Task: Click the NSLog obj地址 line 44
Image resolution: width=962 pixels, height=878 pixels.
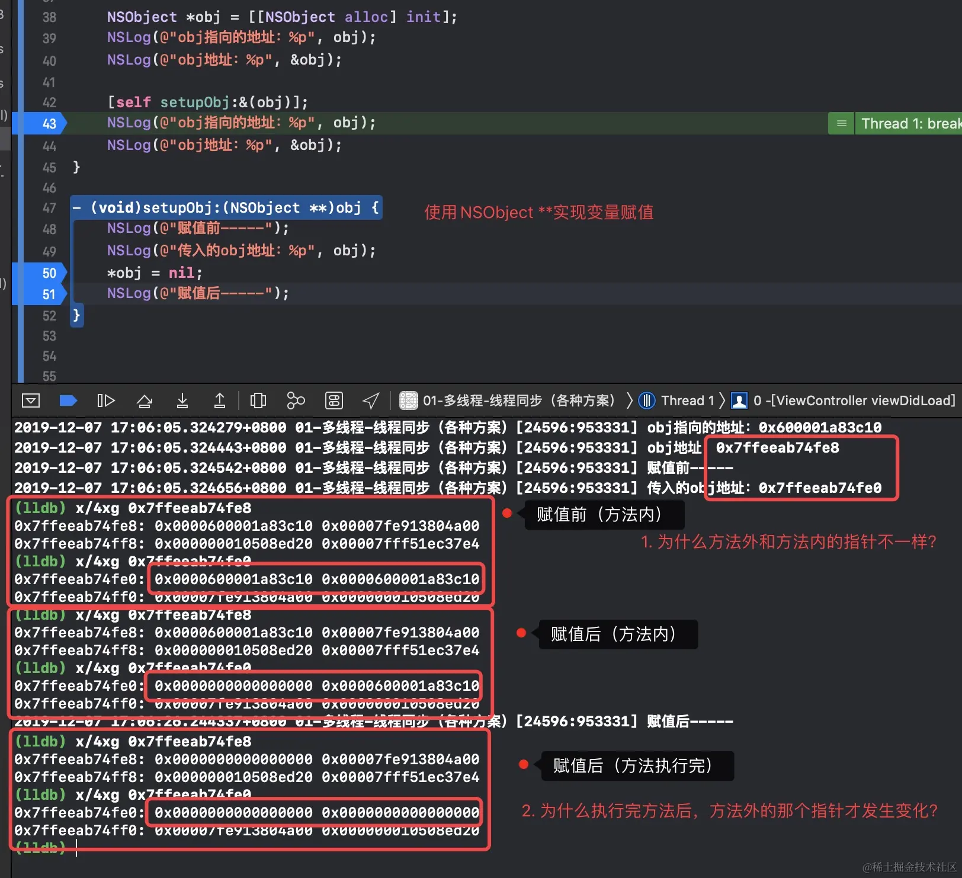Action: pos(224,145)
